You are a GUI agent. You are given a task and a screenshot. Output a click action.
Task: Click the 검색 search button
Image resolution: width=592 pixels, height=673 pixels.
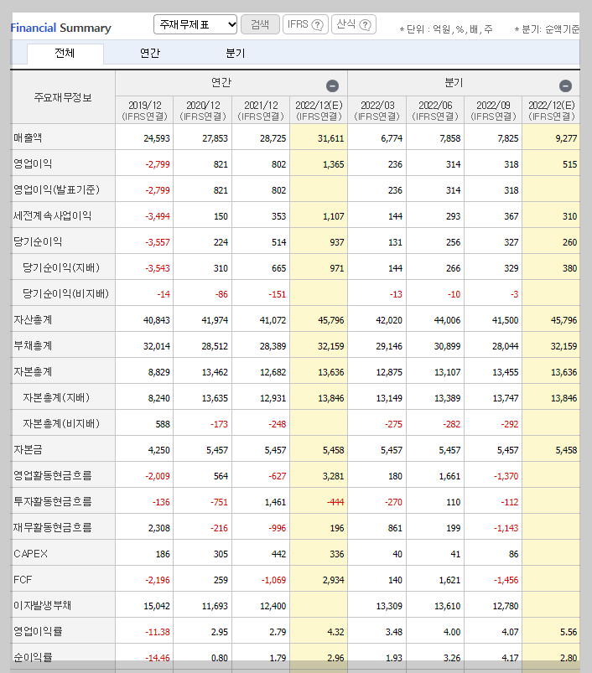(x=260, y=24)
